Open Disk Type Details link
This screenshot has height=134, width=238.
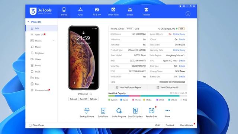click(182, 66)
